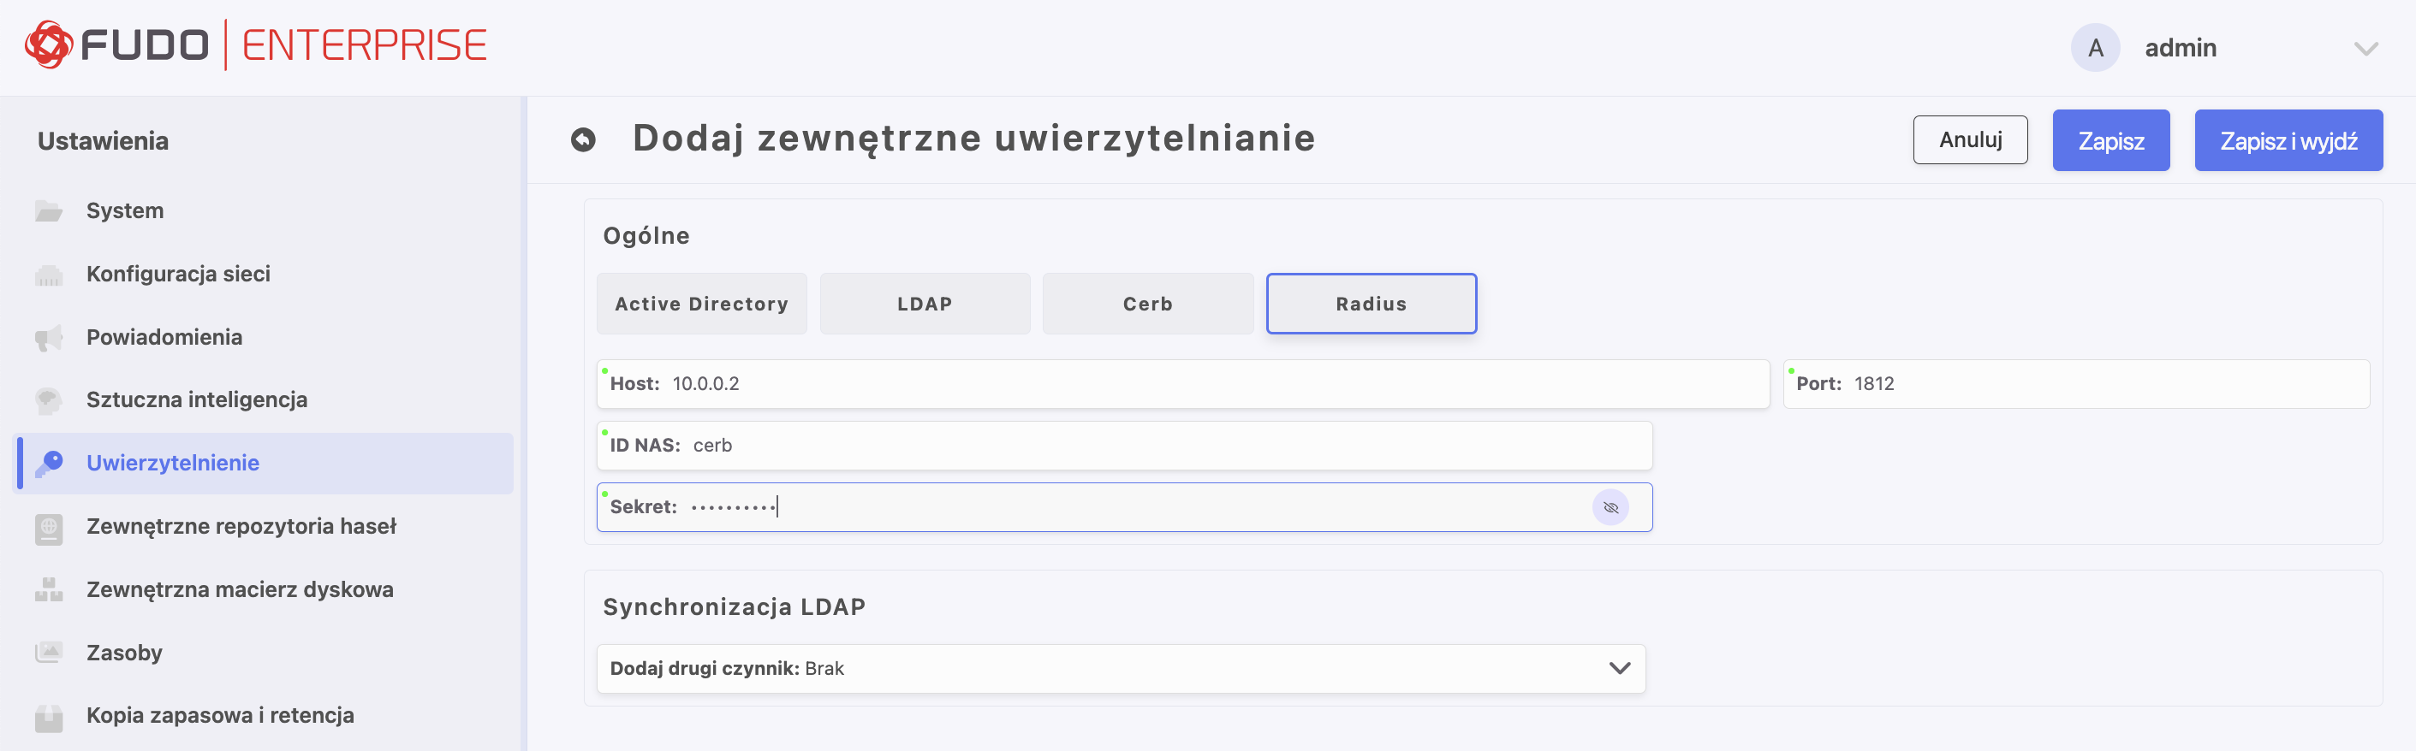Click the Sztuczna inteligencja brain icon
Viewport: 2416px width, 751px height.
coord(49,400)
